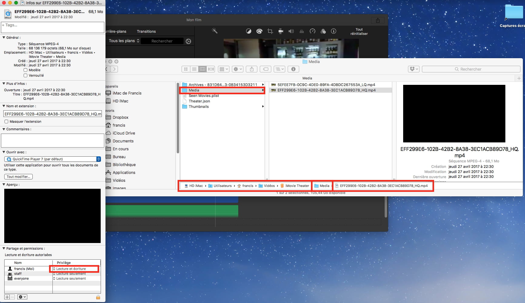The image size is (525, 303).
Task: Switch to Transitions tab in iMovie
Action: (x=146, y=32)
